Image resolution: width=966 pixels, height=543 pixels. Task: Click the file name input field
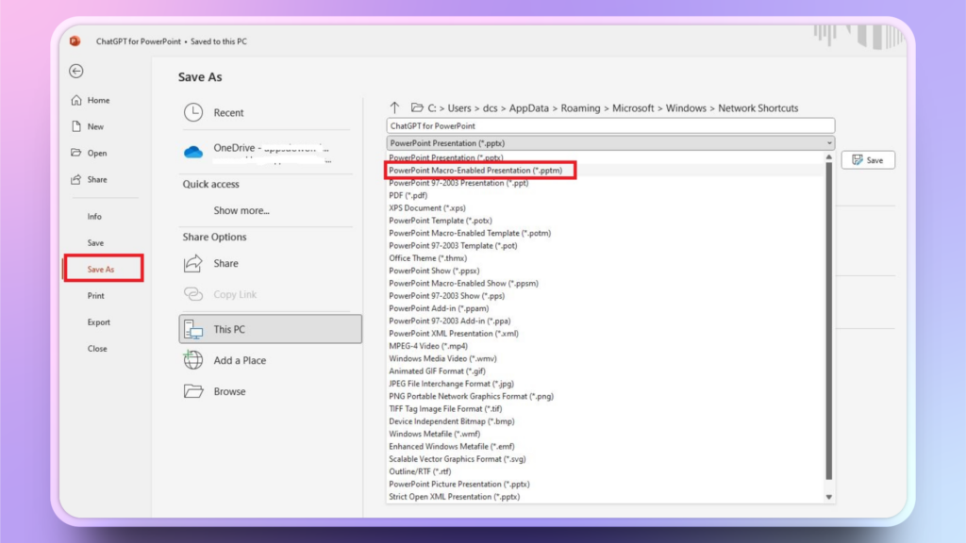609,125
